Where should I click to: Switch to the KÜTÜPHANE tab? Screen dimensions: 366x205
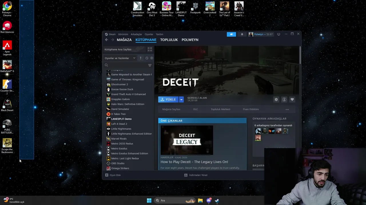[x=146, y=40]
